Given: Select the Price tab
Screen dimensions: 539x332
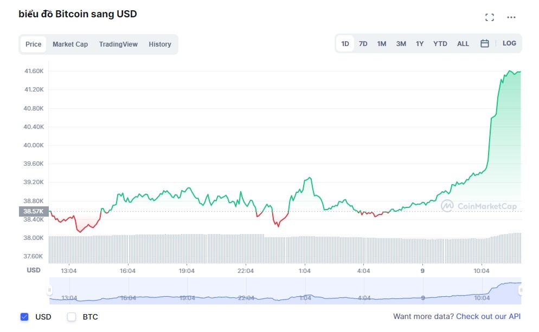Looking at the screenshot, I should point(33,44).
